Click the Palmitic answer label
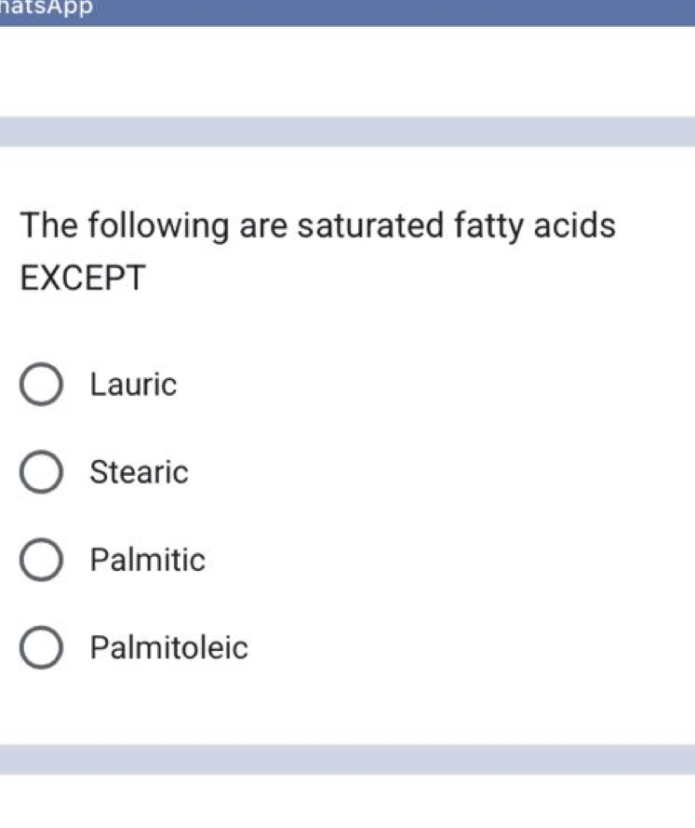This screenshot has height=828, width=695. coord(147,561)
